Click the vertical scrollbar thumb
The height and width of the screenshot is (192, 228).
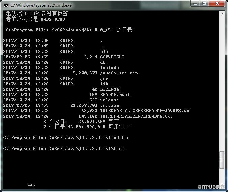click(222, 160)
